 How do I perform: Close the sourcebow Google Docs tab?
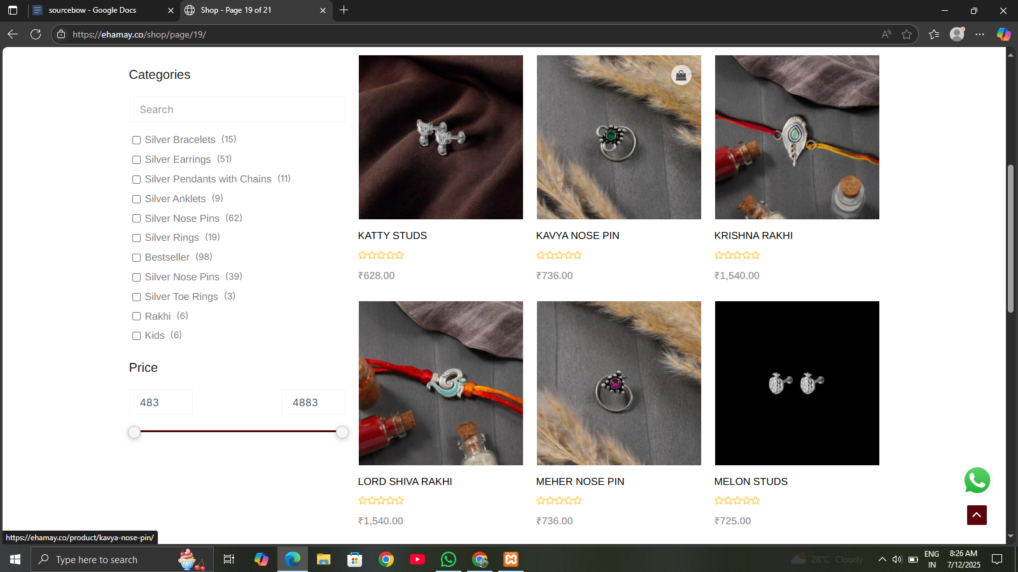pos(171,10)
